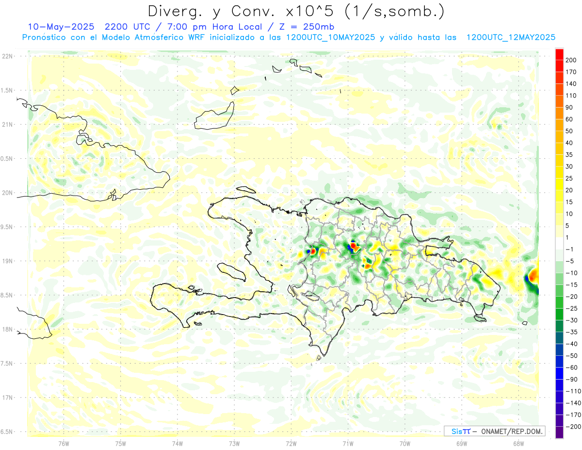Click the 0.5N latitude label
The width and height of the screenshot is (582, 450).
[x=6, y=159]
